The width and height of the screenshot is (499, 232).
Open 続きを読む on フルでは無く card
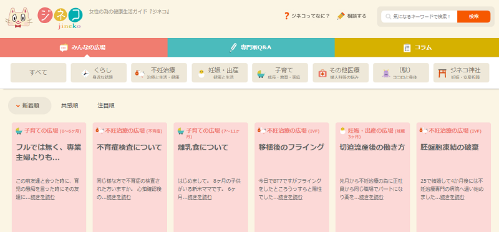[x=42, y=197]
